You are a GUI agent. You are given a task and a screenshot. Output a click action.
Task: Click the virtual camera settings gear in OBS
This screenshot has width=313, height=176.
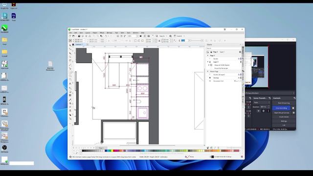point(293,113)
